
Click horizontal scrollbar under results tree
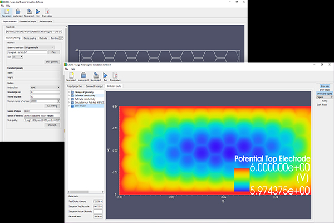[x=86, y=192]
